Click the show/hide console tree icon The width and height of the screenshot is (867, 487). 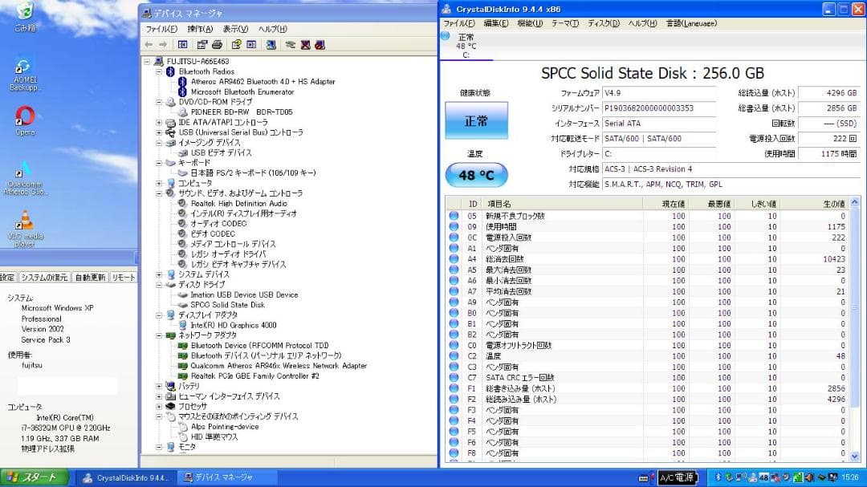pos(183,45)
